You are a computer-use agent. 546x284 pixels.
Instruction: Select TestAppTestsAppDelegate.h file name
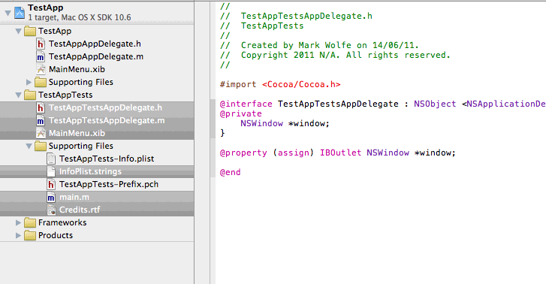105,107
